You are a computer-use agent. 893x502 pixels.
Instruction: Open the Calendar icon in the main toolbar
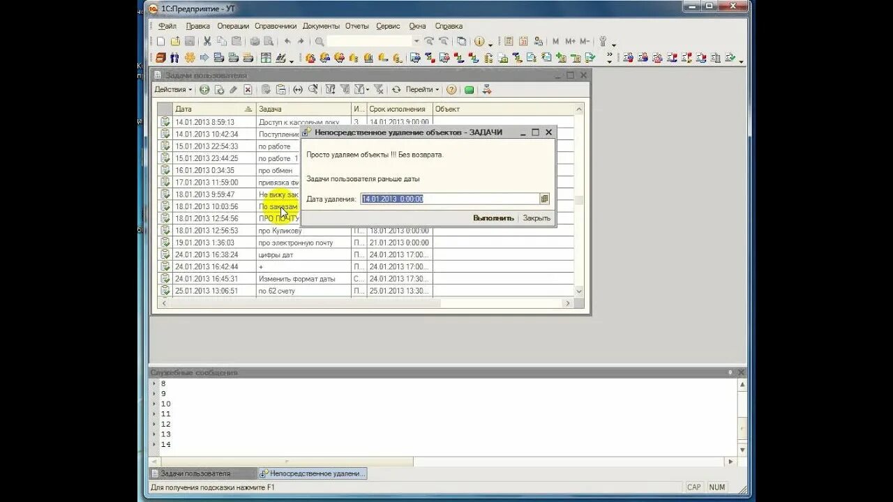point(523,41)
